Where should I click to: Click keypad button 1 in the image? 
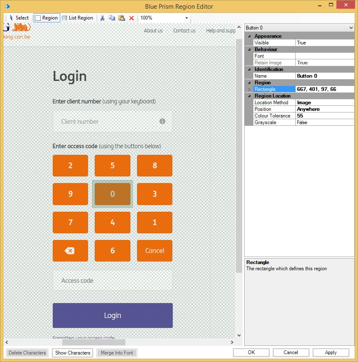155,223
